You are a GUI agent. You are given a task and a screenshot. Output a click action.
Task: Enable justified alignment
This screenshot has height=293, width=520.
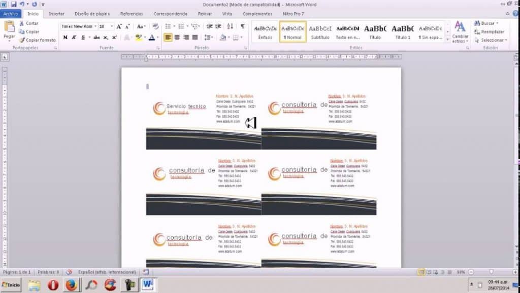pyautogui.click(x=194, y=37)
